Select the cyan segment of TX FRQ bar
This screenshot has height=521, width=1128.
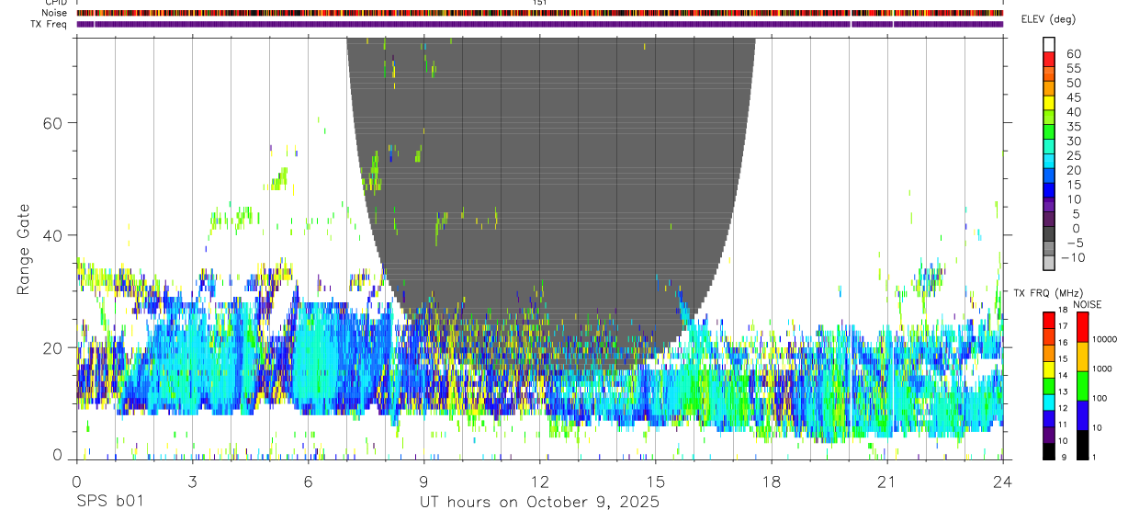(1050, 402)
